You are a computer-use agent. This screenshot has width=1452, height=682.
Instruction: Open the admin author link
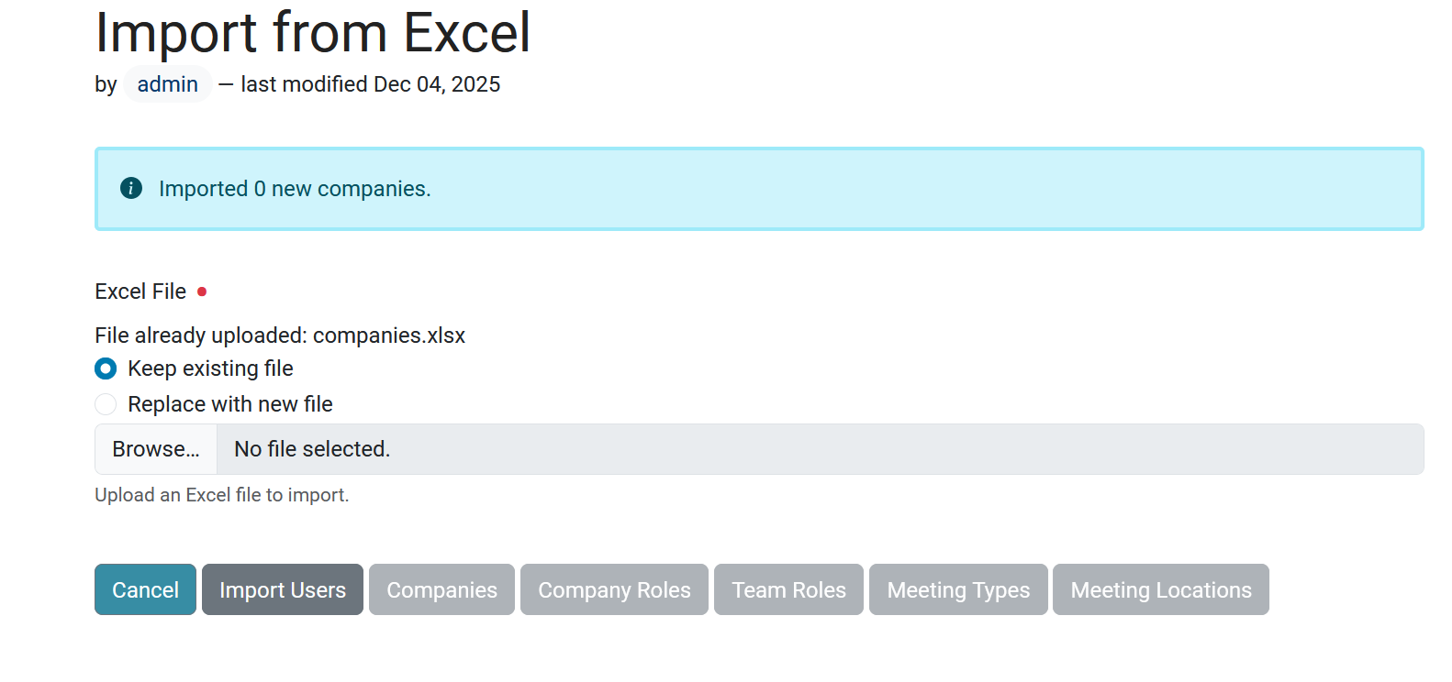click(168, 84)
